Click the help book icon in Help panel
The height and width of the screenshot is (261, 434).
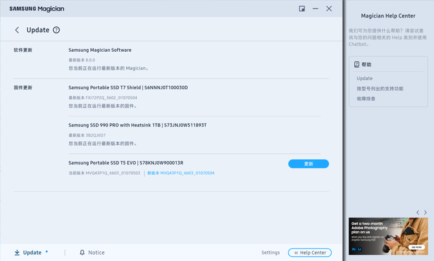tap(356, 65)
